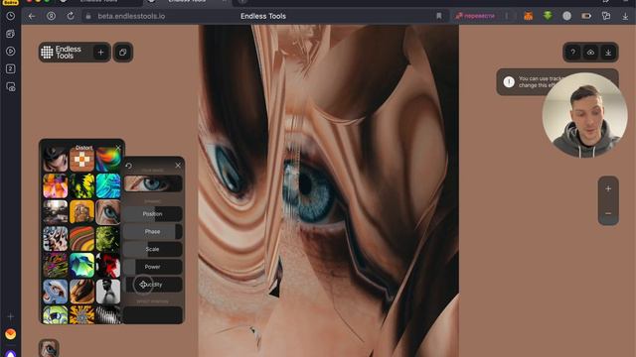
Task: Download the canvas with the top-right arrow icon
Action: click(608, 53)
